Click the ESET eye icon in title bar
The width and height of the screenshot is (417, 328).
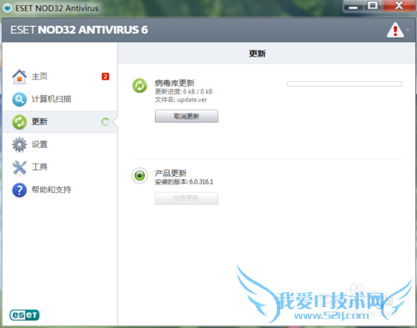click(8, 8)
